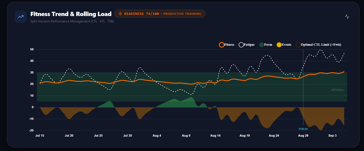Click the blue trend arrow icon beside title

click(21, 17)
